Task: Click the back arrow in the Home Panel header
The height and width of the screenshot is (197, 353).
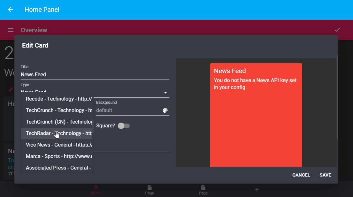Action: (10, 10)
